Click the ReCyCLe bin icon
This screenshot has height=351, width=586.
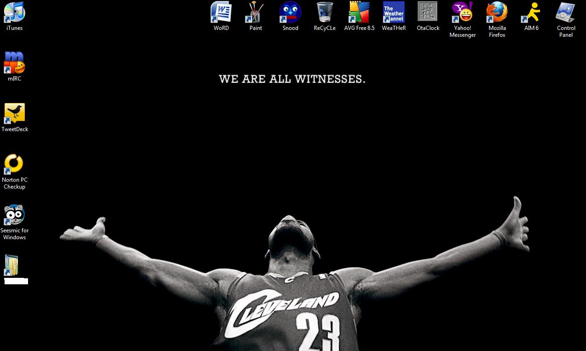(324, 12)
